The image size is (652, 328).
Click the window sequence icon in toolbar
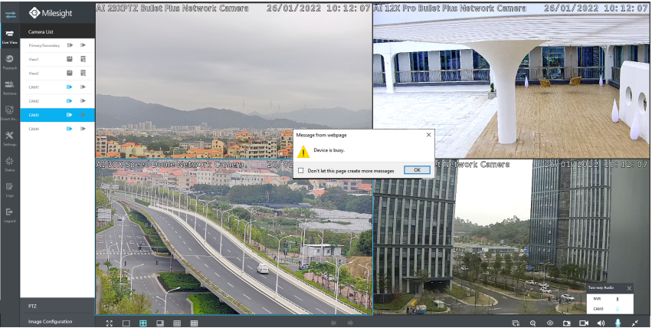click(x=516, y=323)
